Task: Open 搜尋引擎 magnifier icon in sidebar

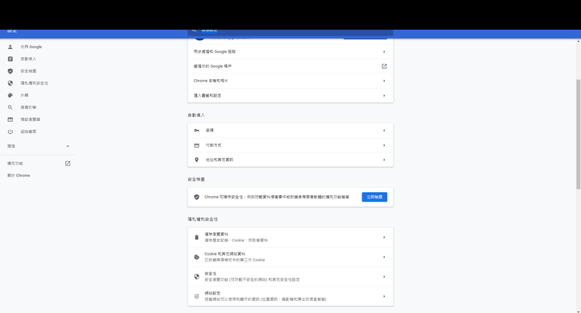Action: 10,107
